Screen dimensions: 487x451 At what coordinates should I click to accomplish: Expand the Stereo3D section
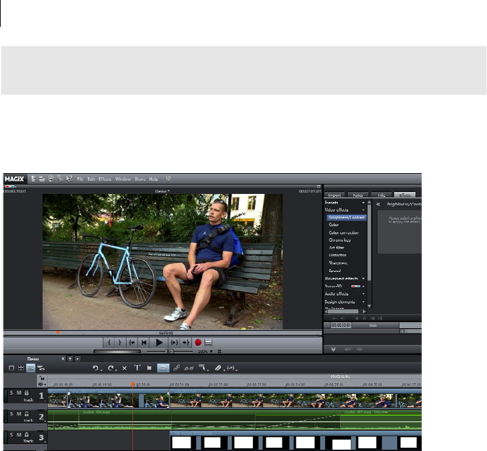363,287
